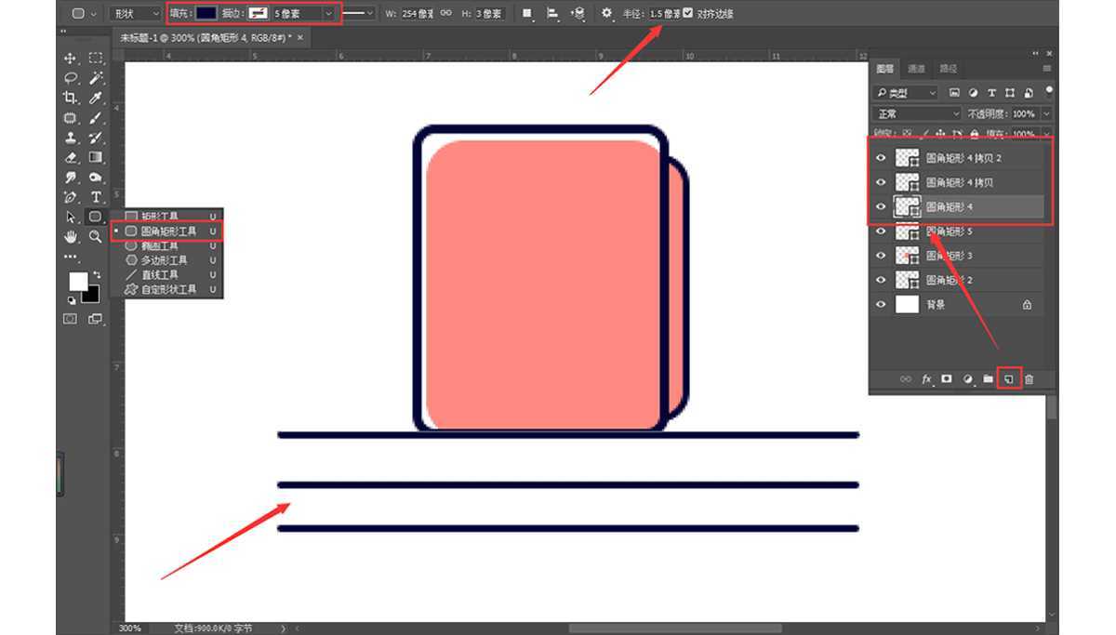1116x635 pixels.
Task: Click the create new layer icon
Action: 1008,379
